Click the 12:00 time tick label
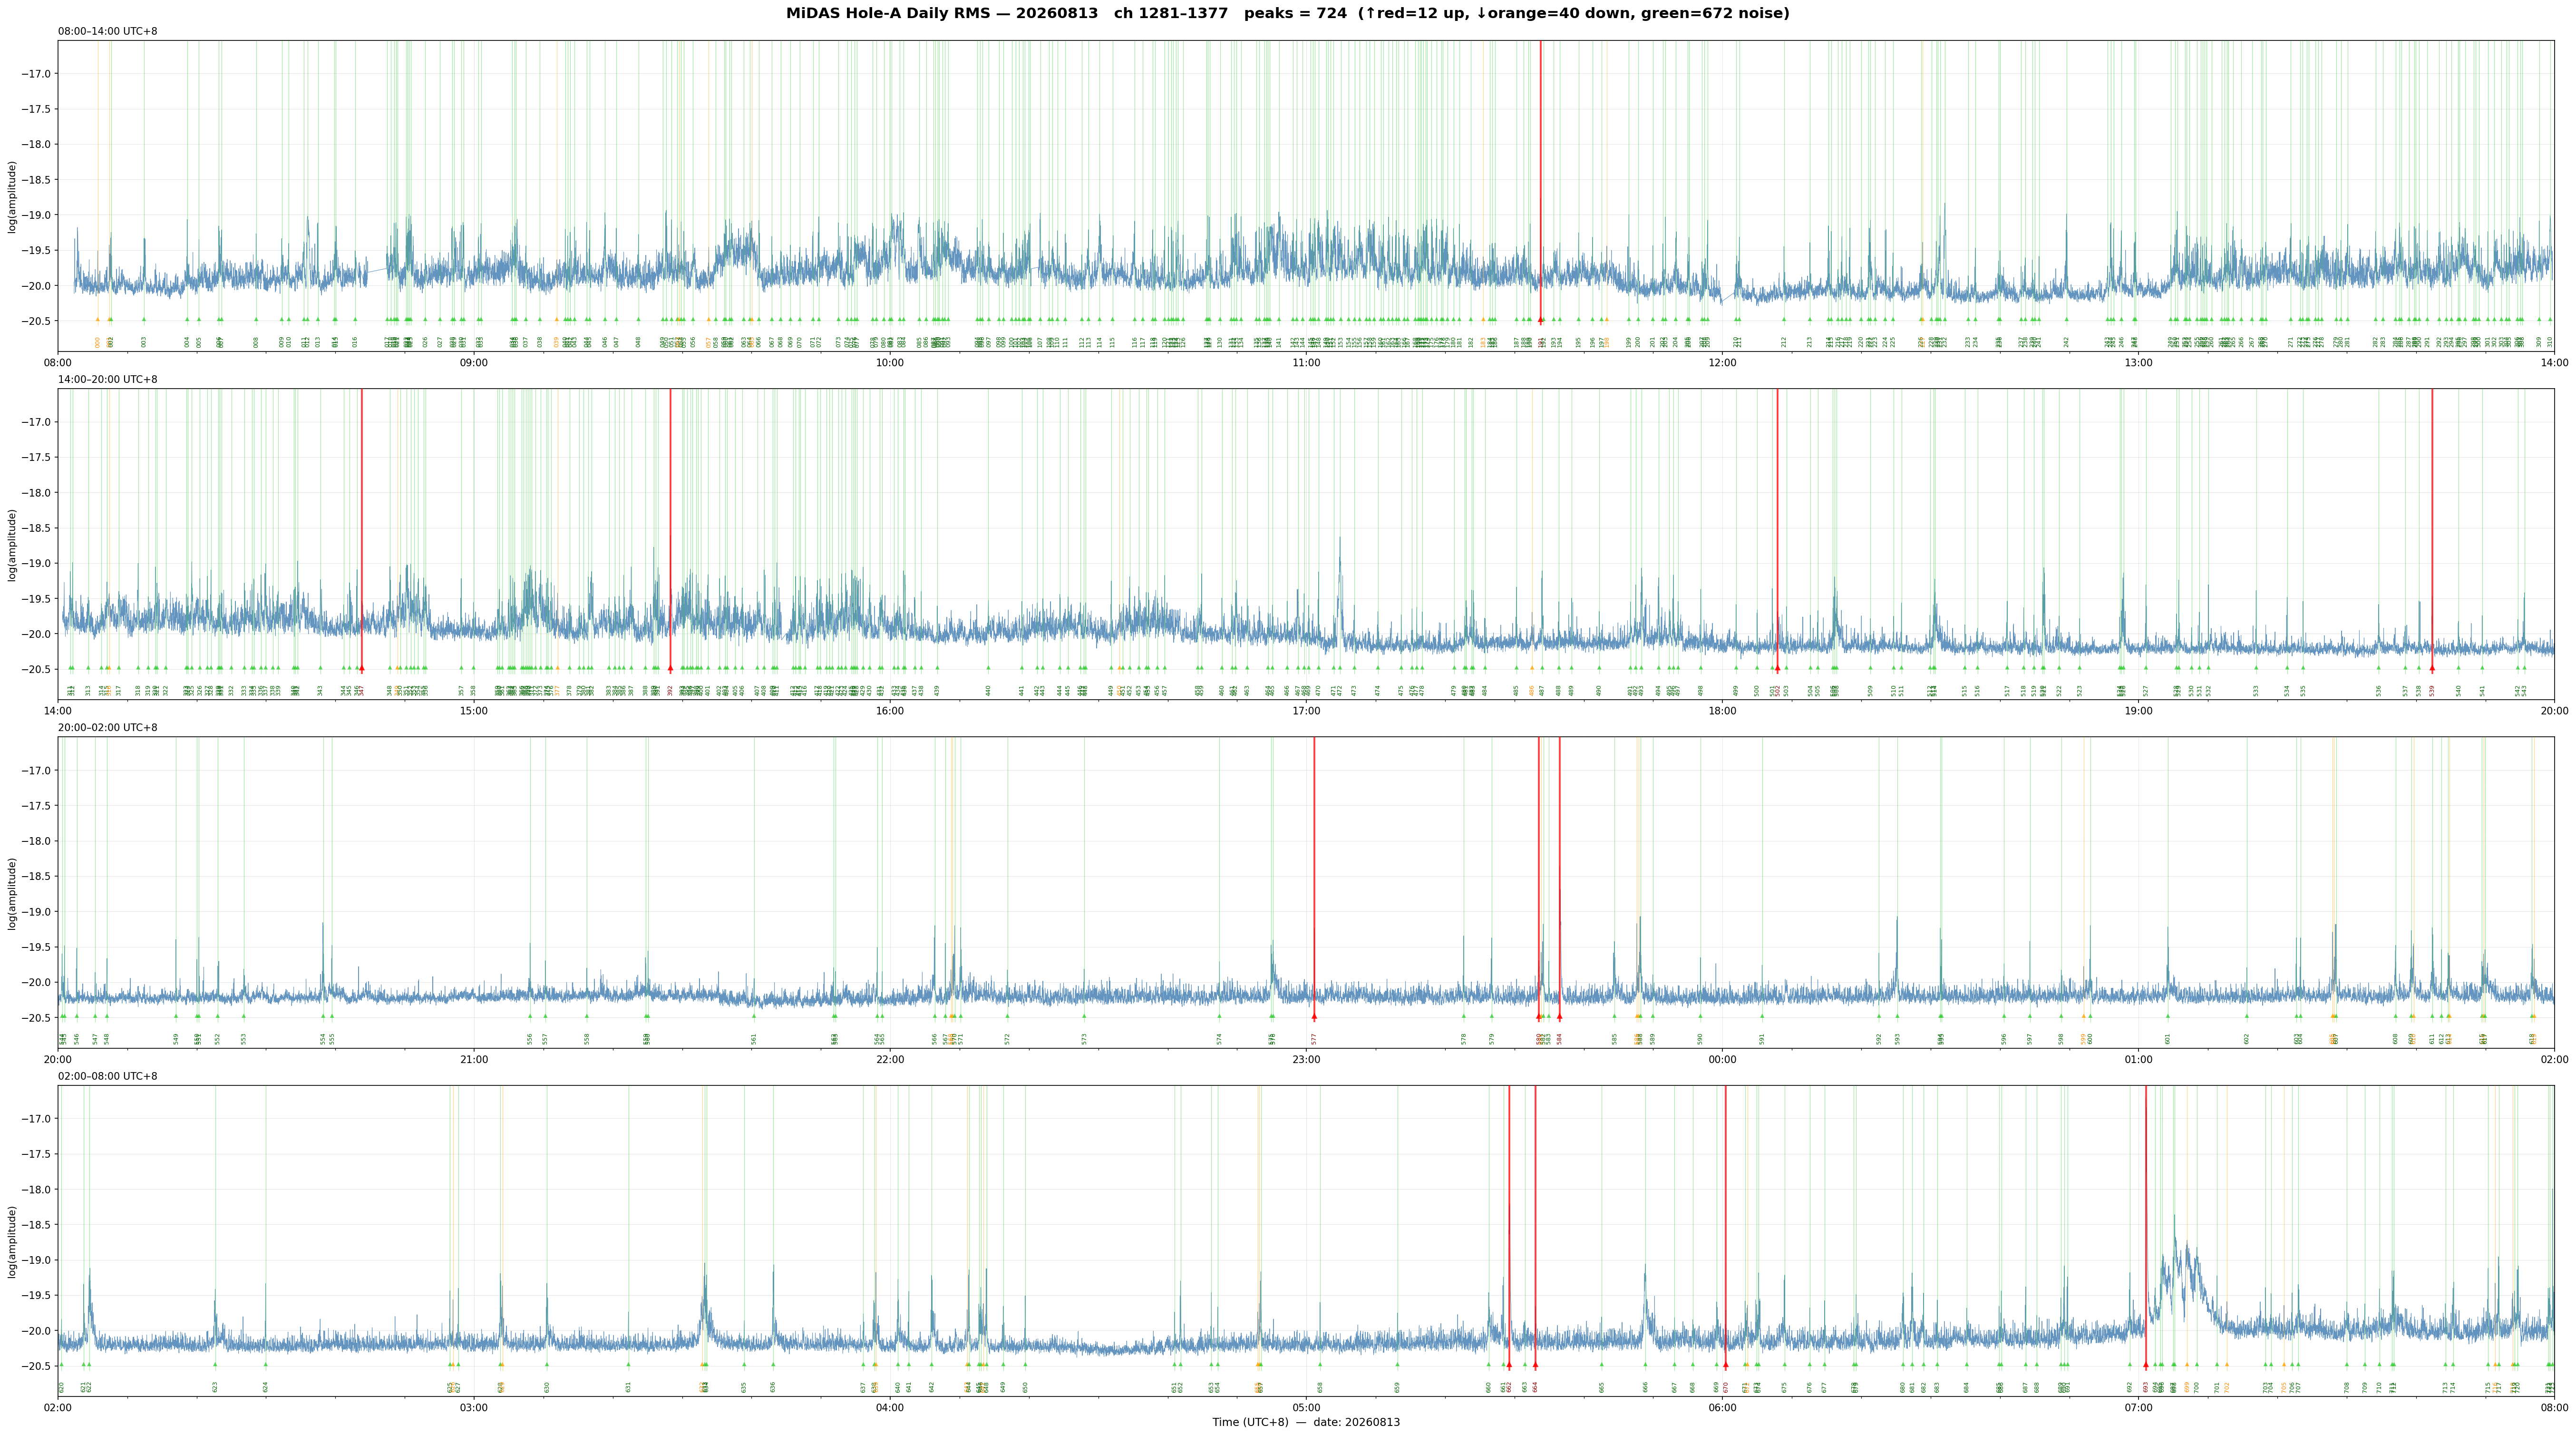The width and height of the screenshot is (2576, 1435). coord(1722,362)
